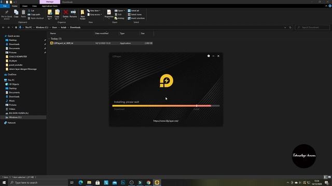Sort by Size column header

click(146, 33)
